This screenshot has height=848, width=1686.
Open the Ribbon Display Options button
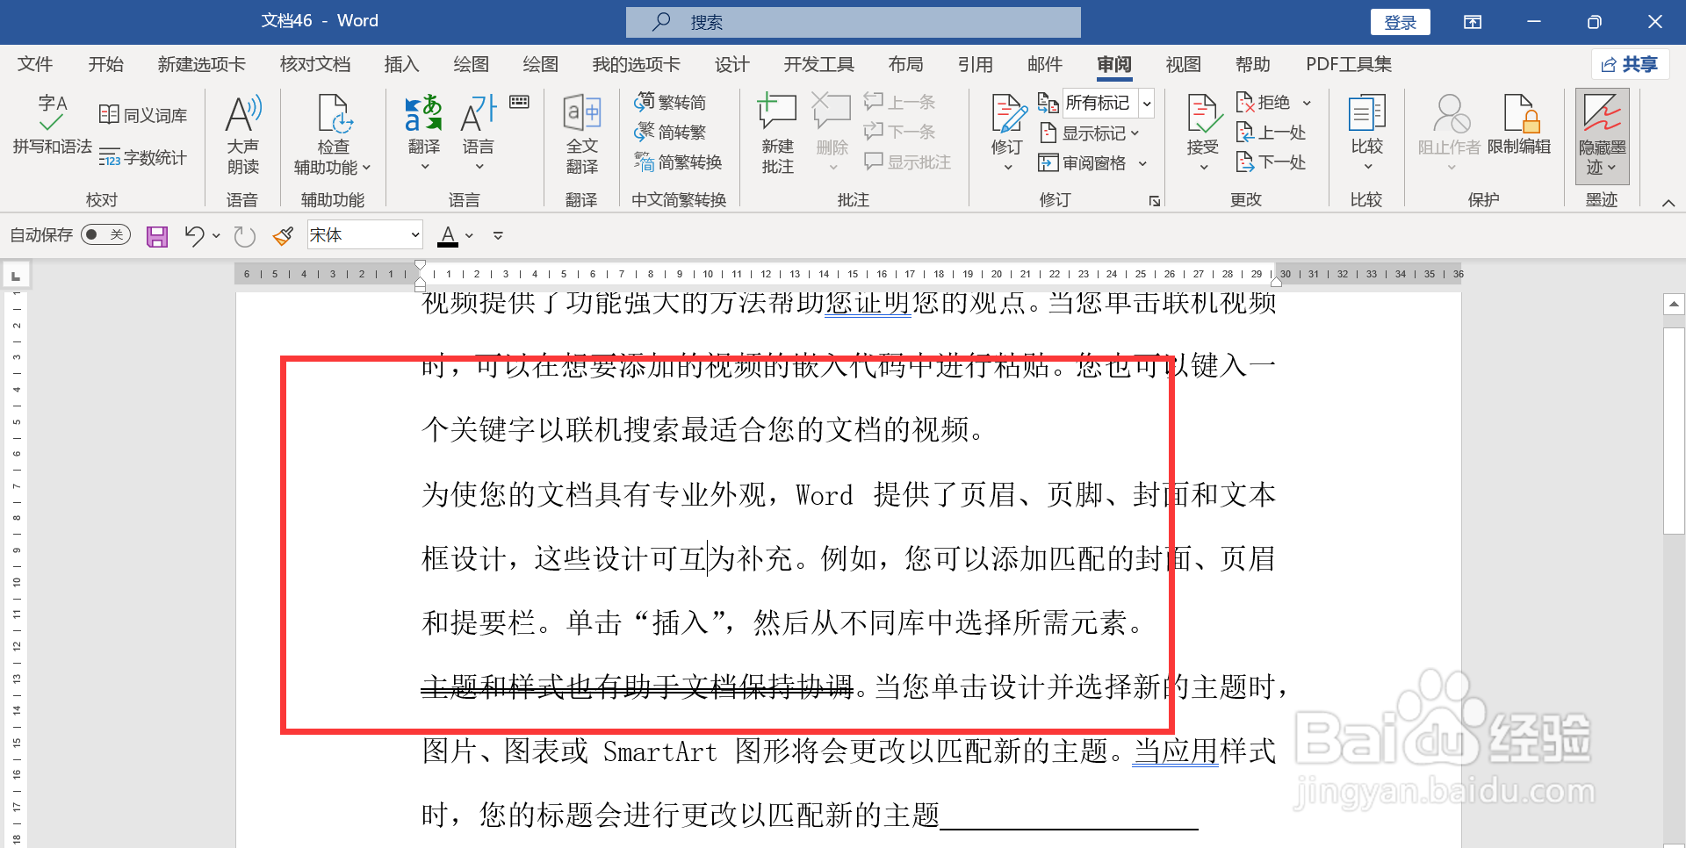(x=1473, y=22)
